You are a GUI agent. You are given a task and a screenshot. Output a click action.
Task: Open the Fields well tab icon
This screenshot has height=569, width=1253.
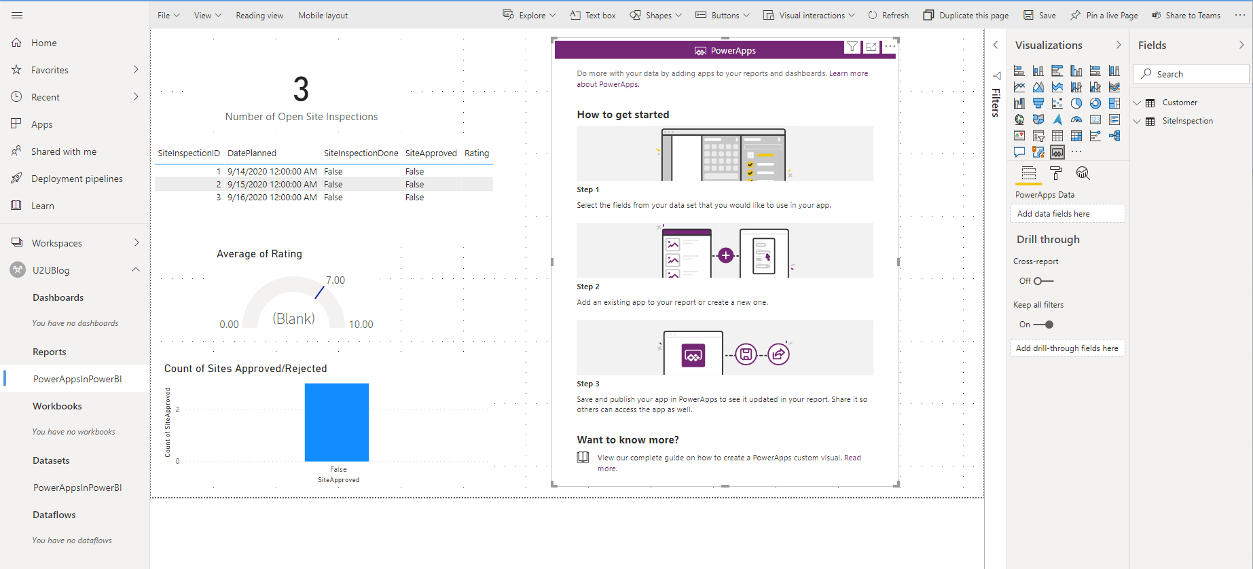tap(1029, 173)
